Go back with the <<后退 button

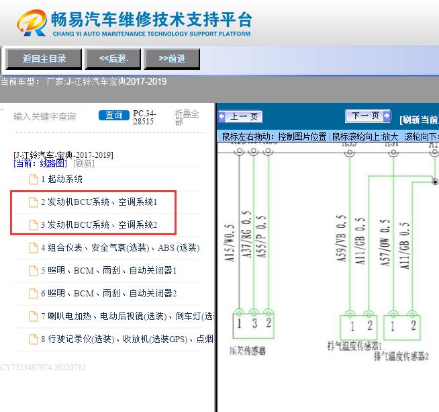[113, 59]
